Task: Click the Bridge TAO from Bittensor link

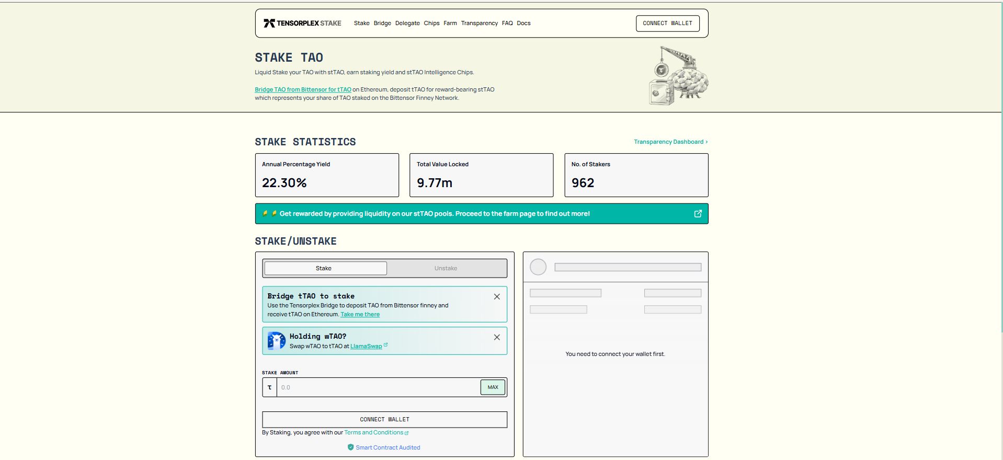Action: coord(303,89)
